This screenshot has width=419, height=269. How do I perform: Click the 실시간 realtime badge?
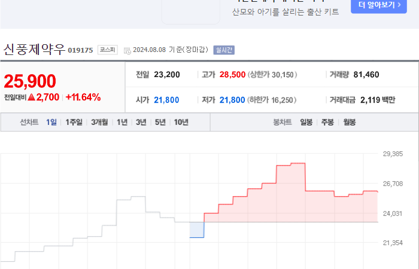coord(224,50)
